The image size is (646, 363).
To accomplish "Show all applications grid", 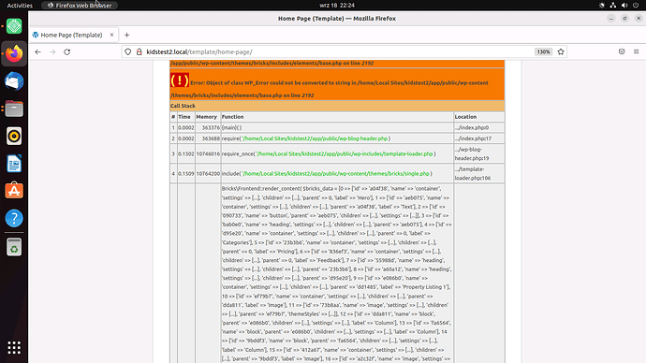I will 14,348.
